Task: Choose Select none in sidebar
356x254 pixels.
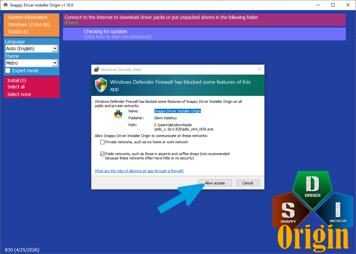Action: click(19, 94)
